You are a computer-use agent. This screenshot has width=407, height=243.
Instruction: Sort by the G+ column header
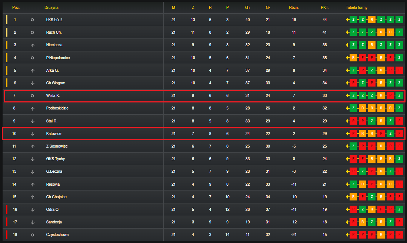248,7
